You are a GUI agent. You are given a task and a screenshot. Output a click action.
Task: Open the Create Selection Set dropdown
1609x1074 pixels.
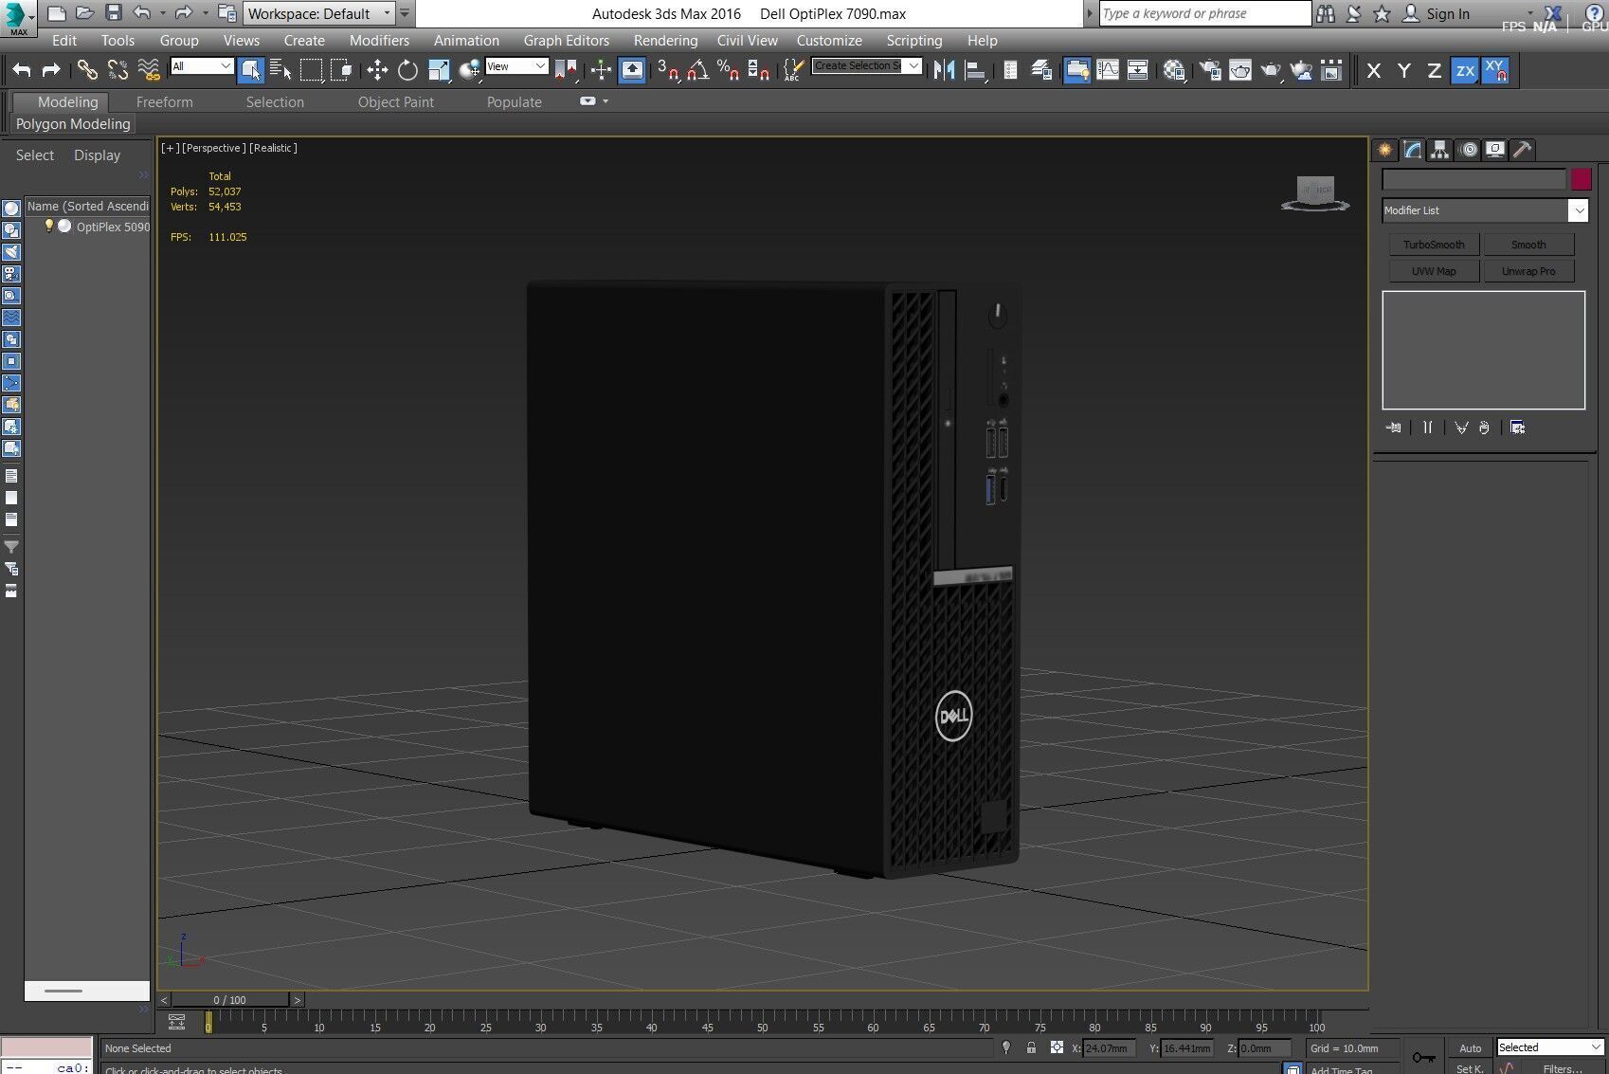(867, 65)
